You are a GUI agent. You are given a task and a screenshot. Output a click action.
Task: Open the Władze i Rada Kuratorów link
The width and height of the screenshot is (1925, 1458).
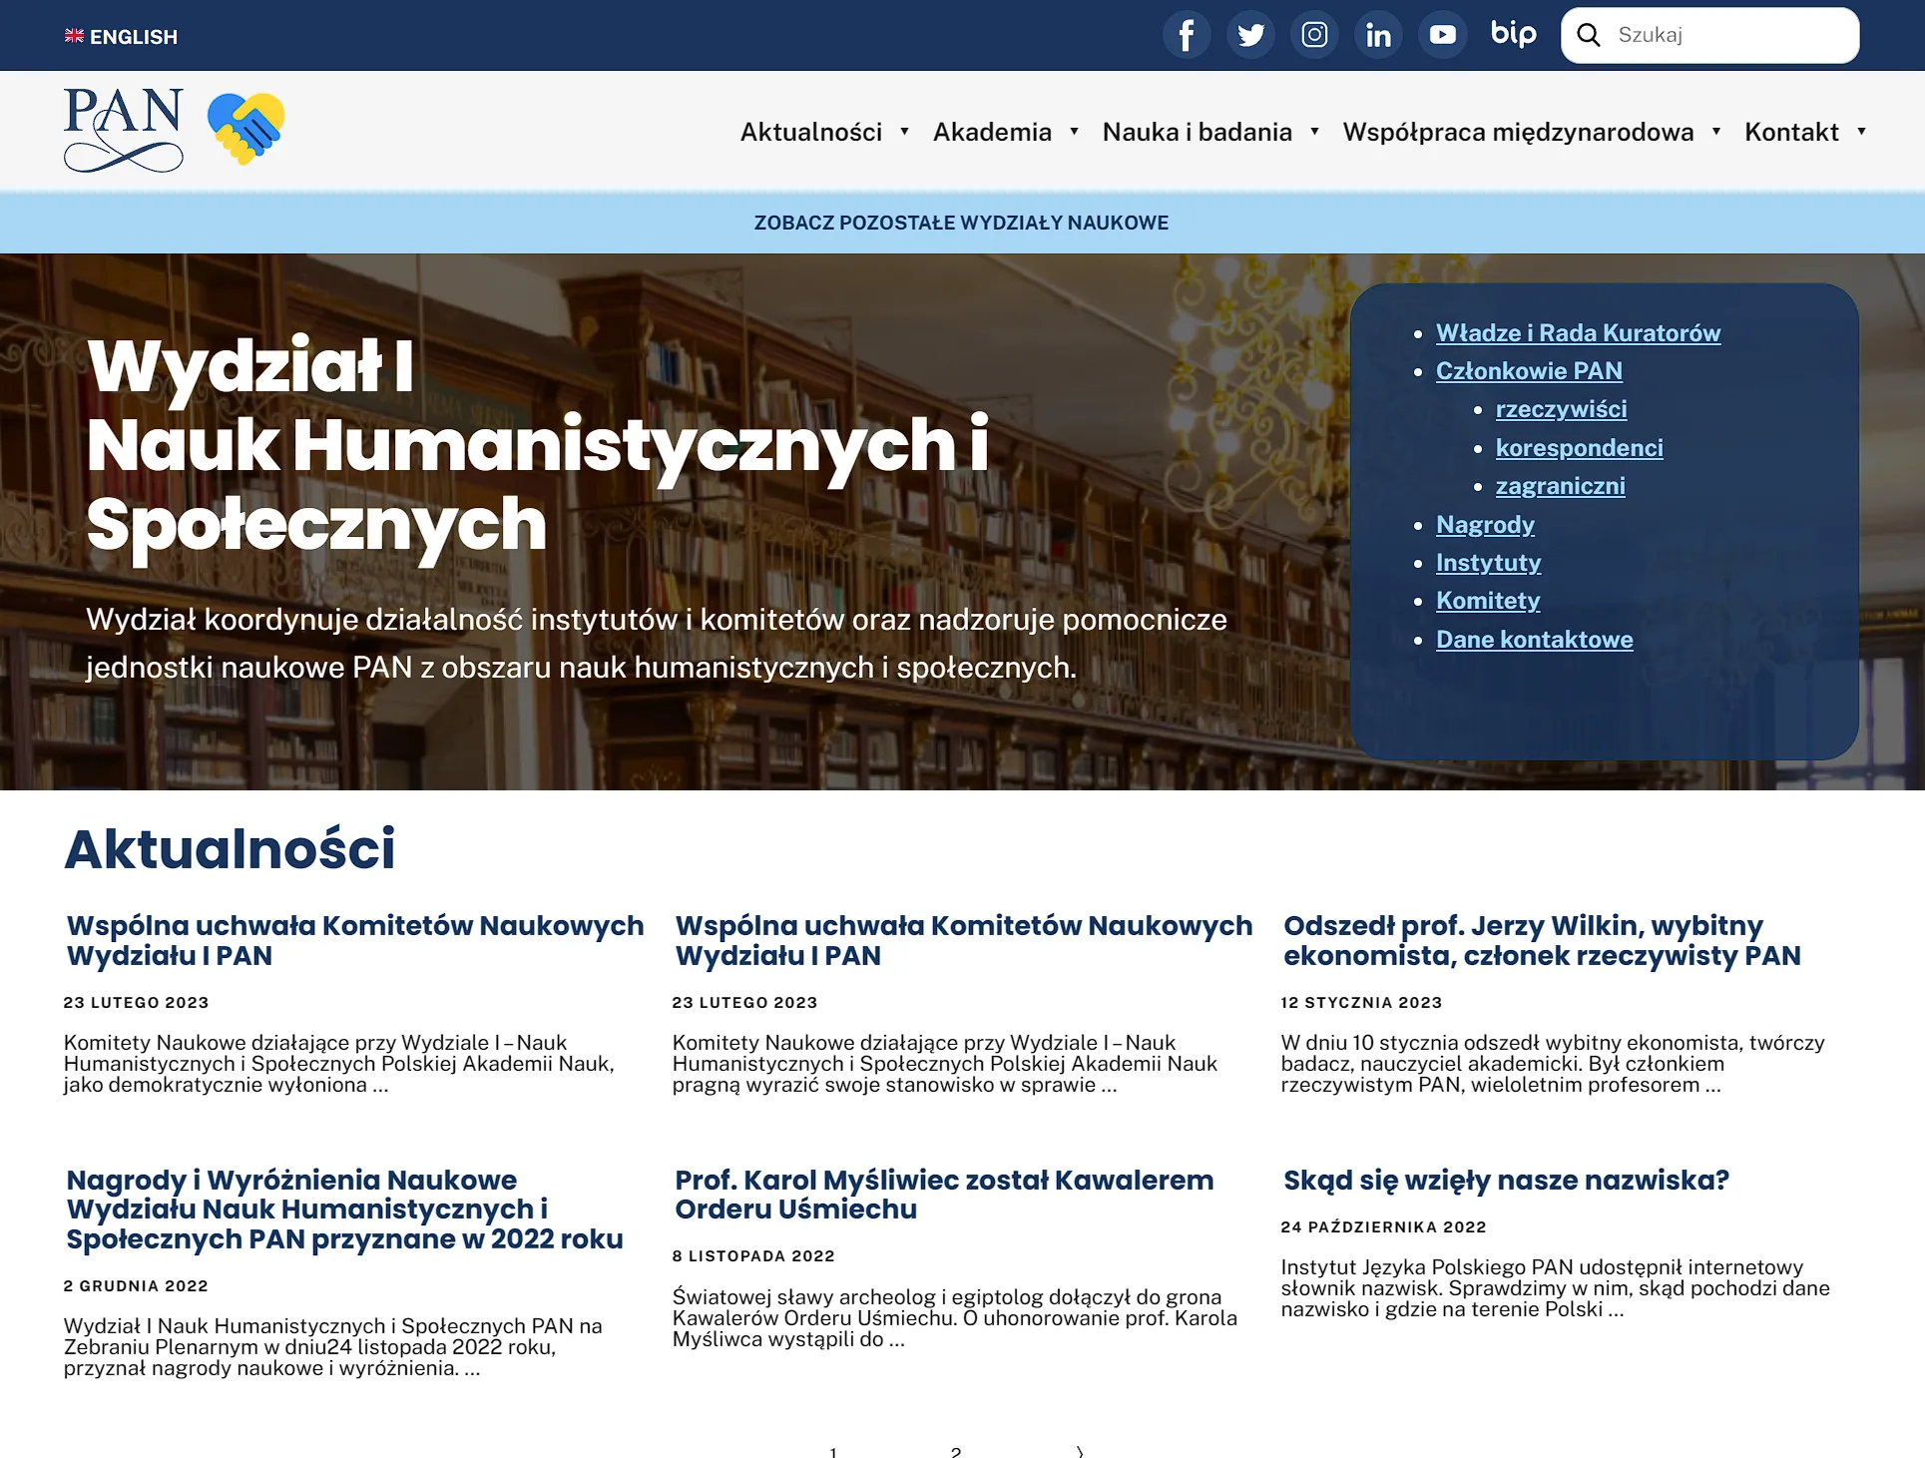tap(1578, 333)
